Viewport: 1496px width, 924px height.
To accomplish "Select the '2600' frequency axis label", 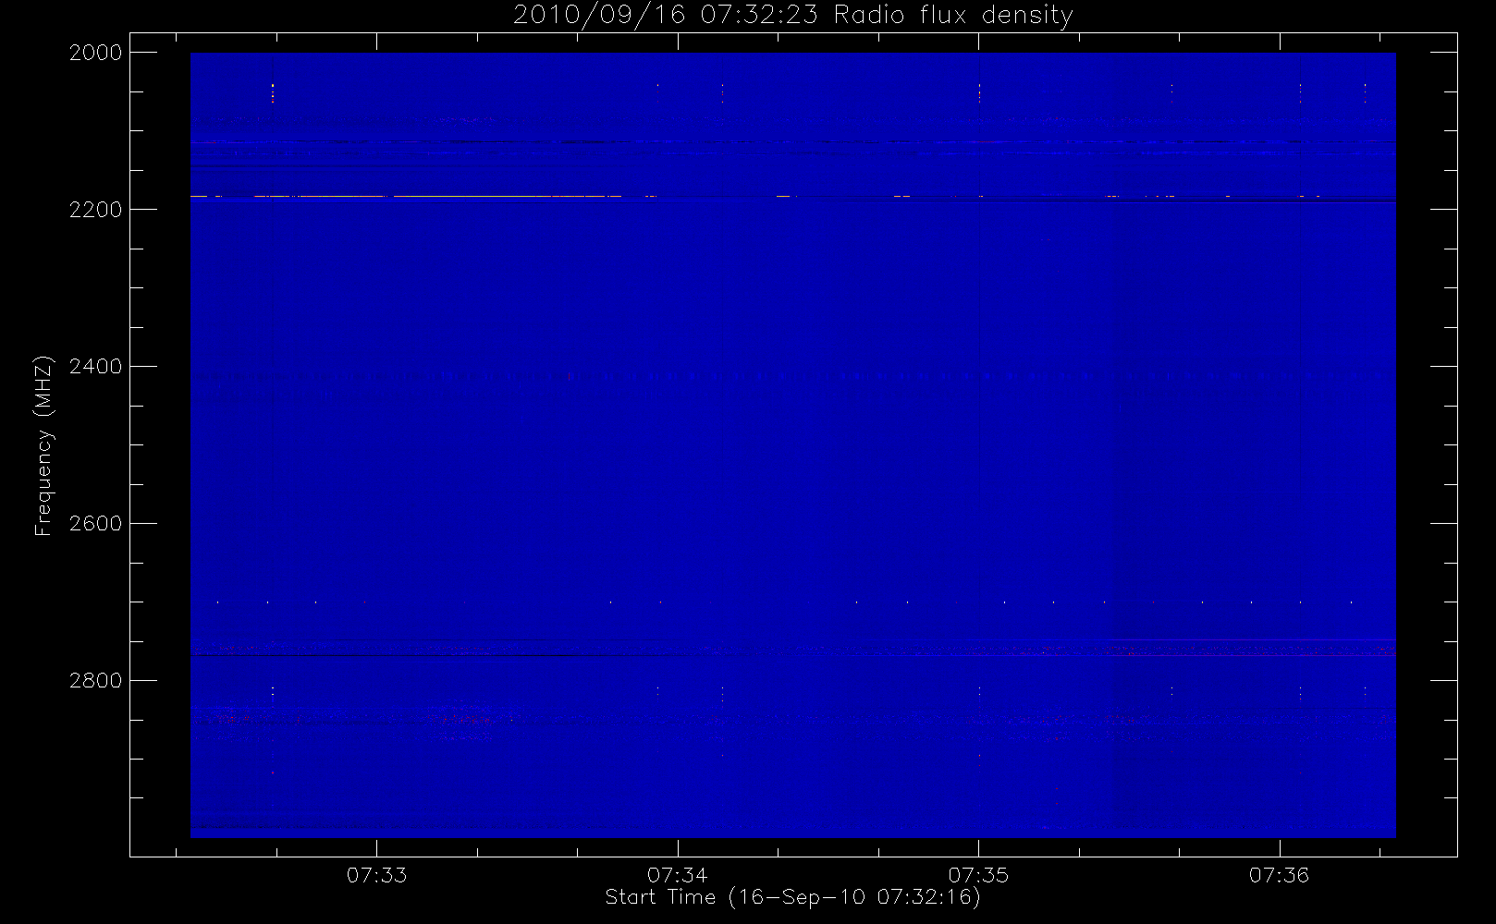I will pos(96,524).
